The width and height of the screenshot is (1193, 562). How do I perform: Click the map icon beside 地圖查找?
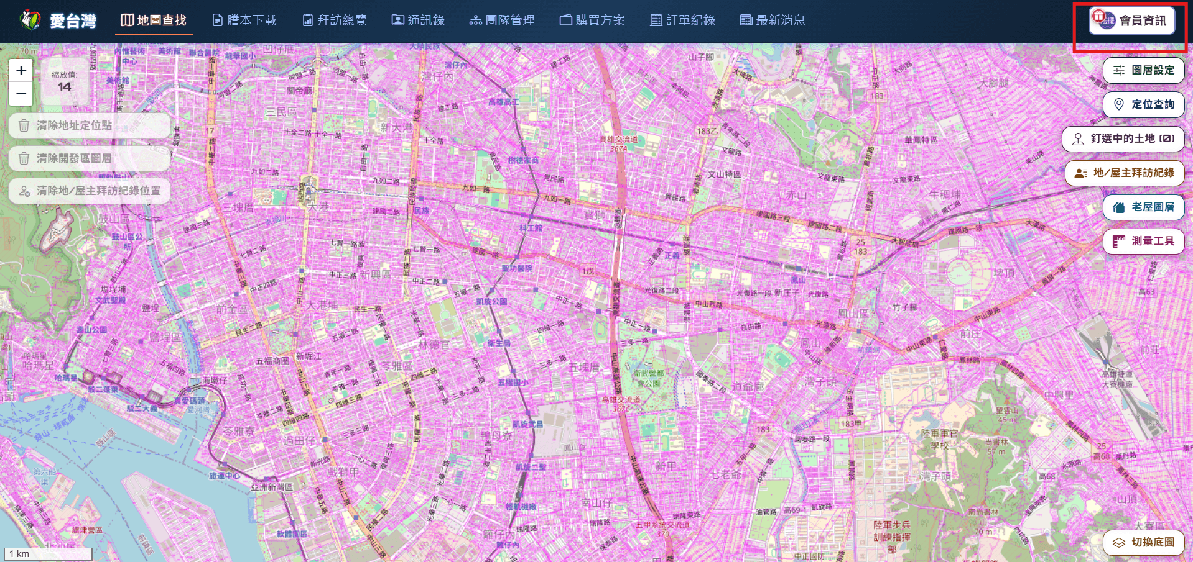click(127, 20)
